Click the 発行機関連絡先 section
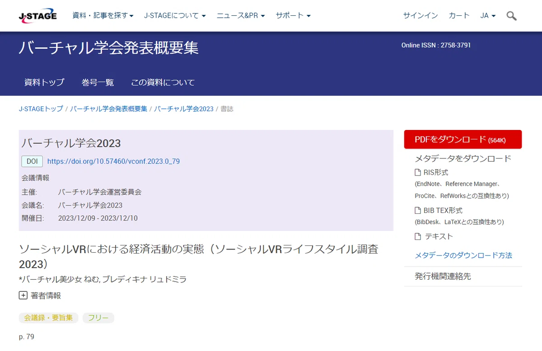 pyautogui.click(x=443, y=277)
